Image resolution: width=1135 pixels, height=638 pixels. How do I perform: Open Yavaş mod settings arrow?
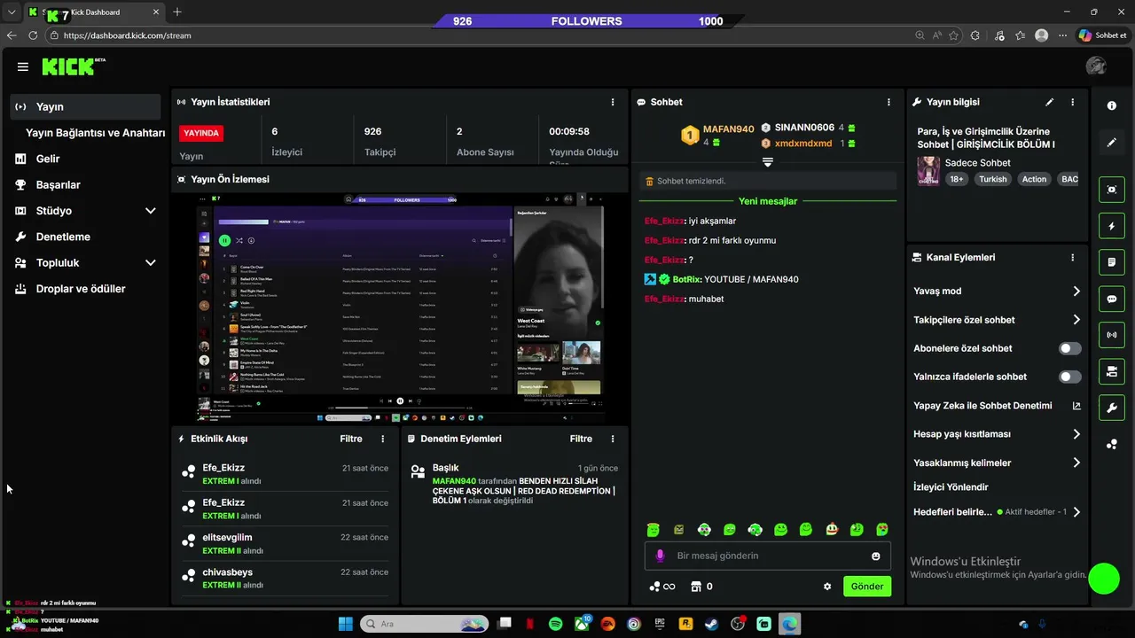tap(1076, 292)
